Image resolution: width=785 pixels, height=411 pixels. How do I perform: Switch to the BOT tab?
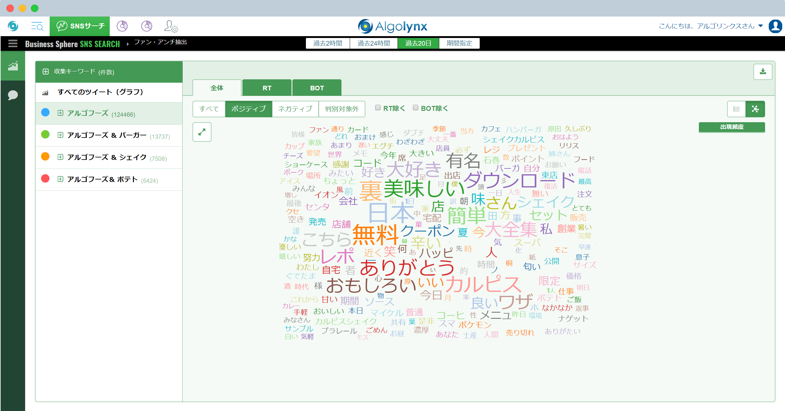[x=317, y=88]
